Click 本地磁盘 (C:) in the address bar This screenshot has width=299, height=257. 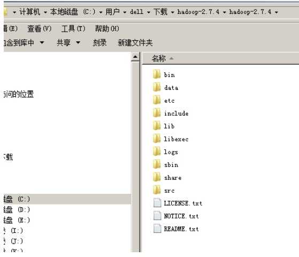(x=73, y=12)
